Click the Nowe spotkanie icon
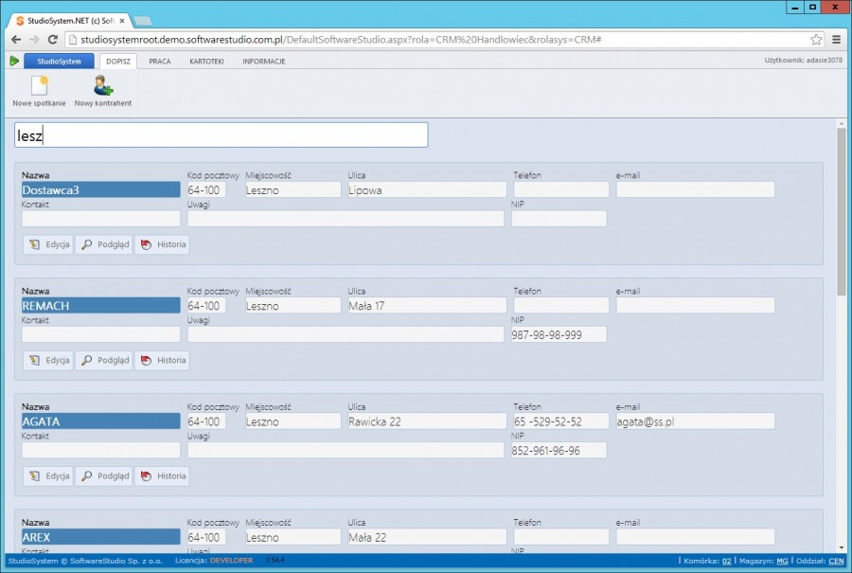 39,86
